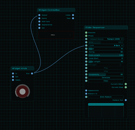The image size is (135, 130).
Task: Open the Widget ComboBox 8 Bars combo box
Action: pyautogui.click(x=56, y=35)
